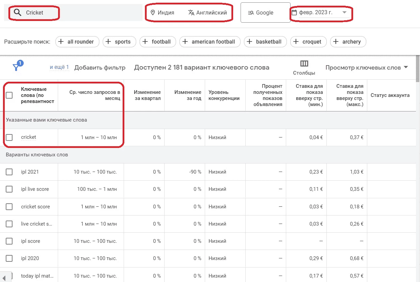The height and width of the screenshot is (282, 420).
Task: Check the box for 'cricket score'
Action: coord(9,207)
